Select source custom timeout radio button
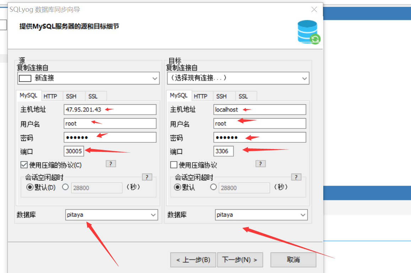The height and width of the screenshot is (273, 411). 65,187
